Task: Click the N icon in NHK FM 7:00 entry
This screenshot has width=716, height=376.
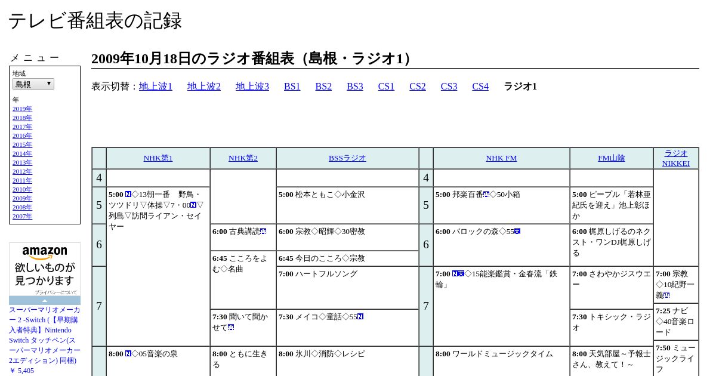Action: tap(455, 274)
